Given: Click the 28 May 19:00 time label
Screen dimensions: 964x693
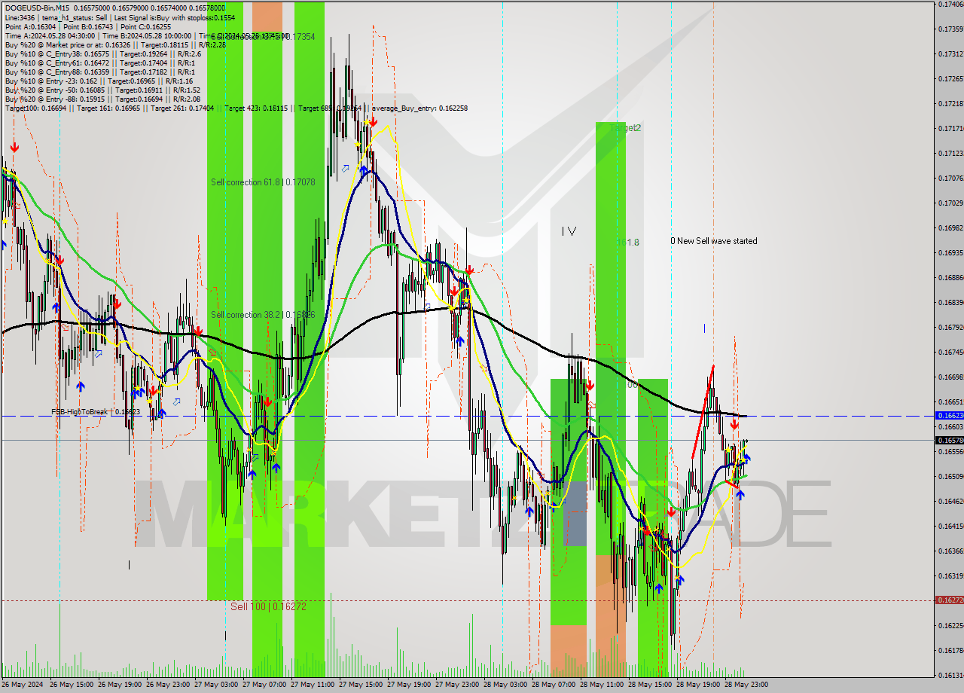Looking at the screenshot, I should [x=699, y=685].
